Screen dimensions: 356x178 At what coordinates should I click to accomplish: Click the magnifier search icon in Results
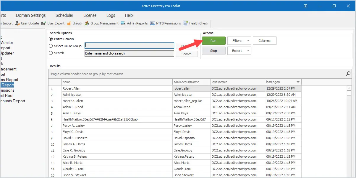click(348, 74)
